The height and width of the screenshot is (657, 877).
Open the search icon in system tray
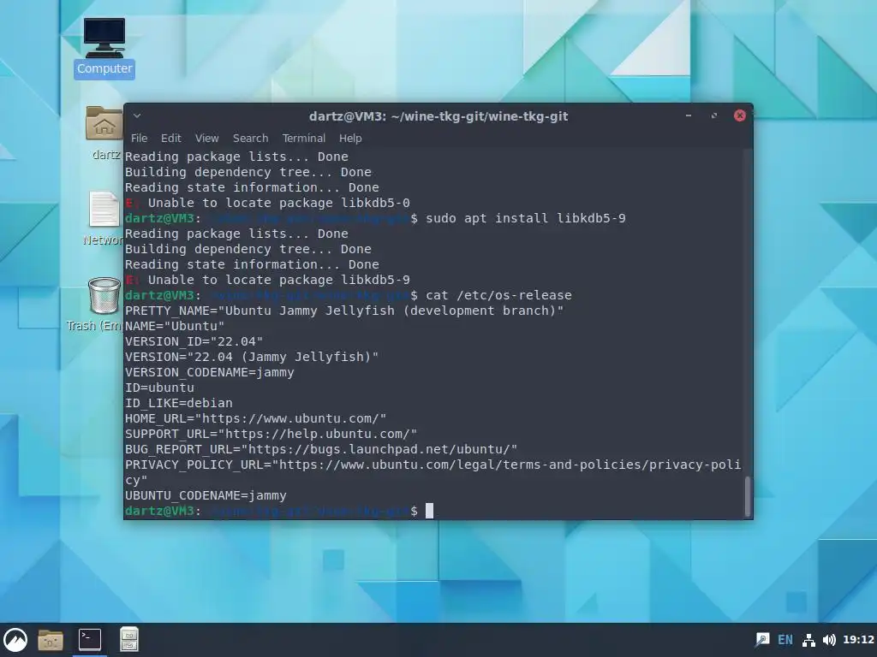762,640
